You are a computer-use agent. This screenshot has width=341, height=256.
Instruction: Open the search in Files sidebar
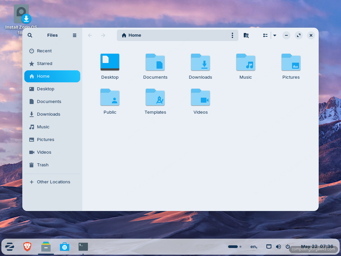tap(30, 35)
